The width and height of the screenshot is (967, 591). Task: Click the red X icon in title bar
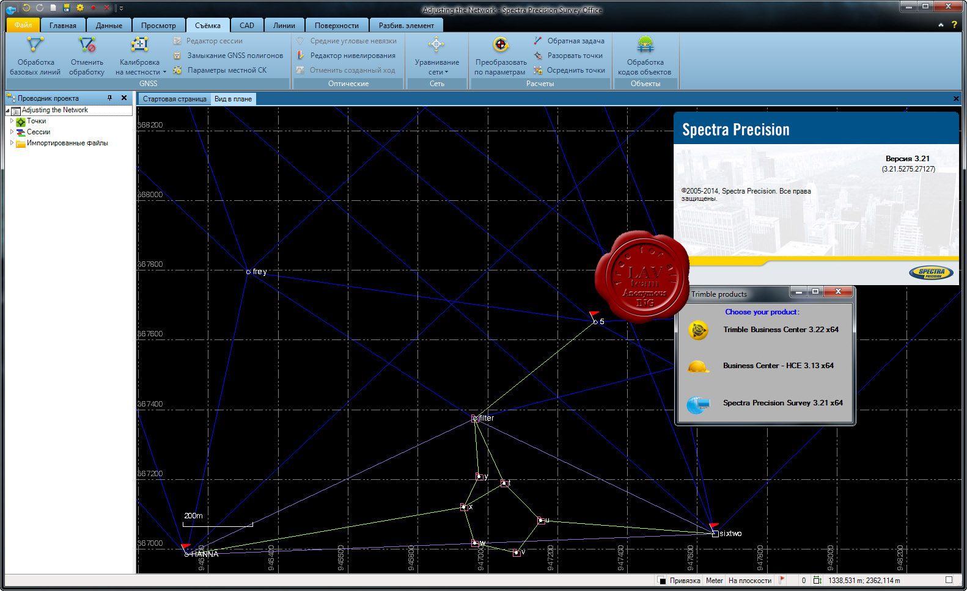coord(107,8)
